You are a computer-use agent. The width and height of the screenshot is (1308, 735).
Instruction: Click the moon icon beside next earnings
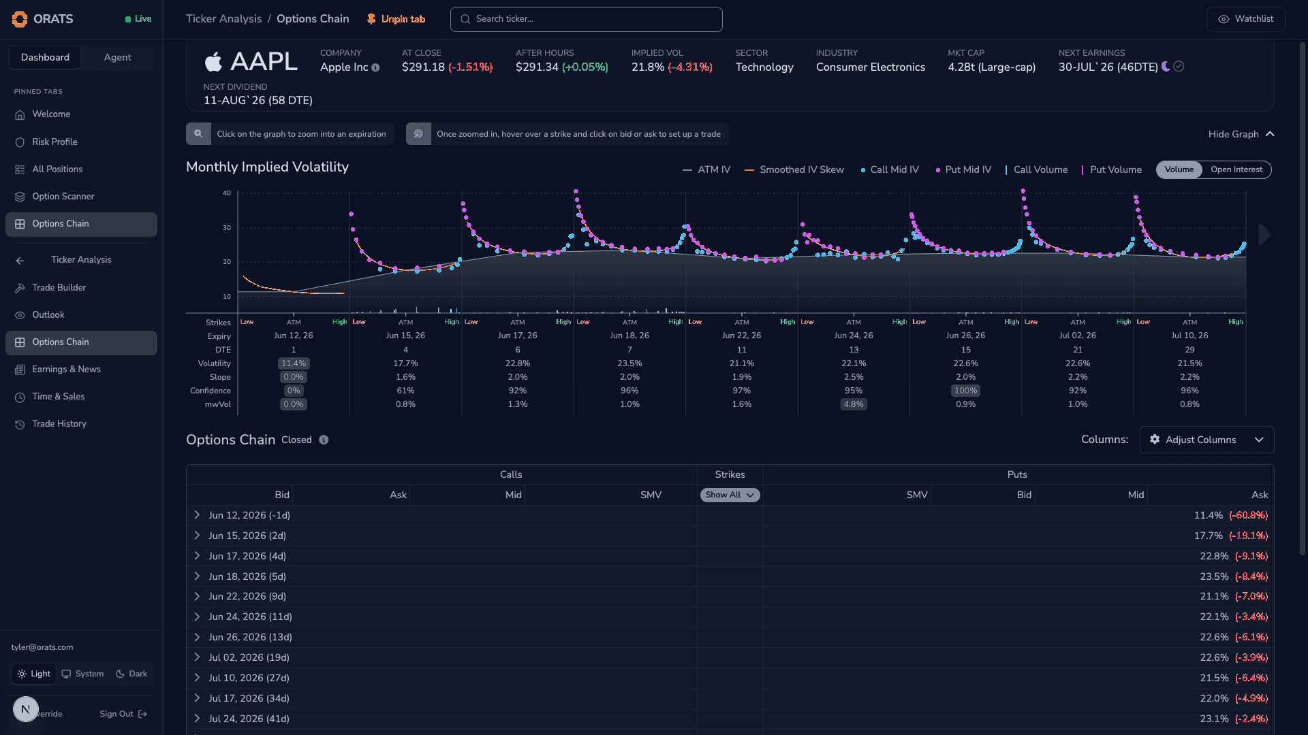1166,66
